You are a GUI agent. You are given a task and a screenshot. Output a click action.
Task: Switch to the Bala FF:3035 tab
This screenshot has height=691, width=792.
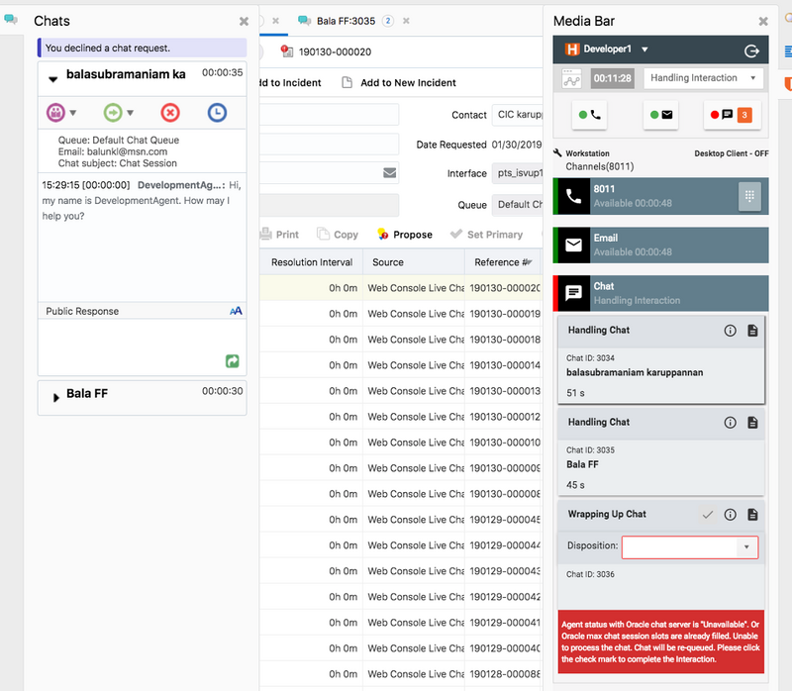click(341, 21)
